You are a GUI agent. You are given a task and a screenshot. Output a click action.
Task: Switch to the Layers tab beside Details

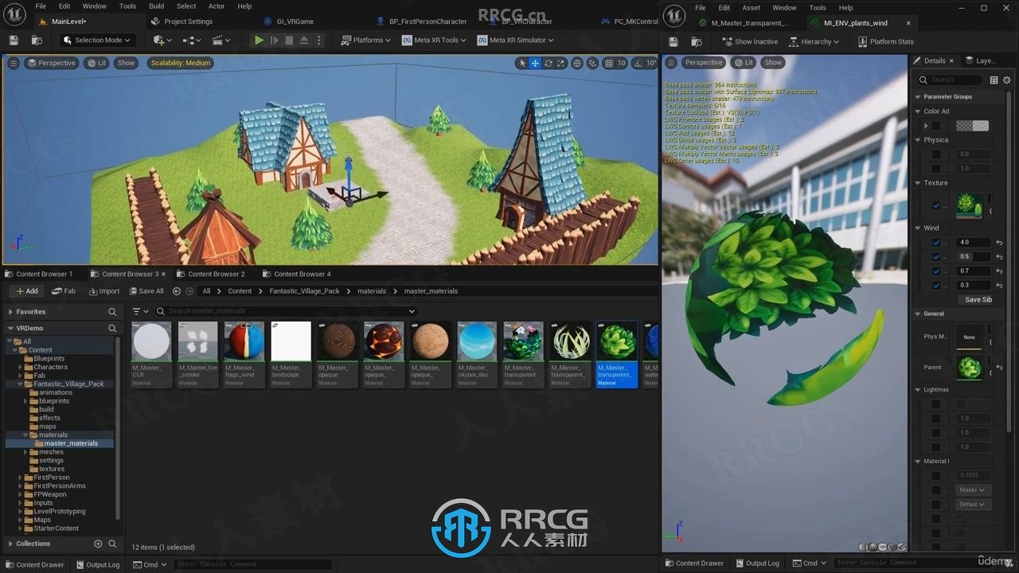coord(981,60)
